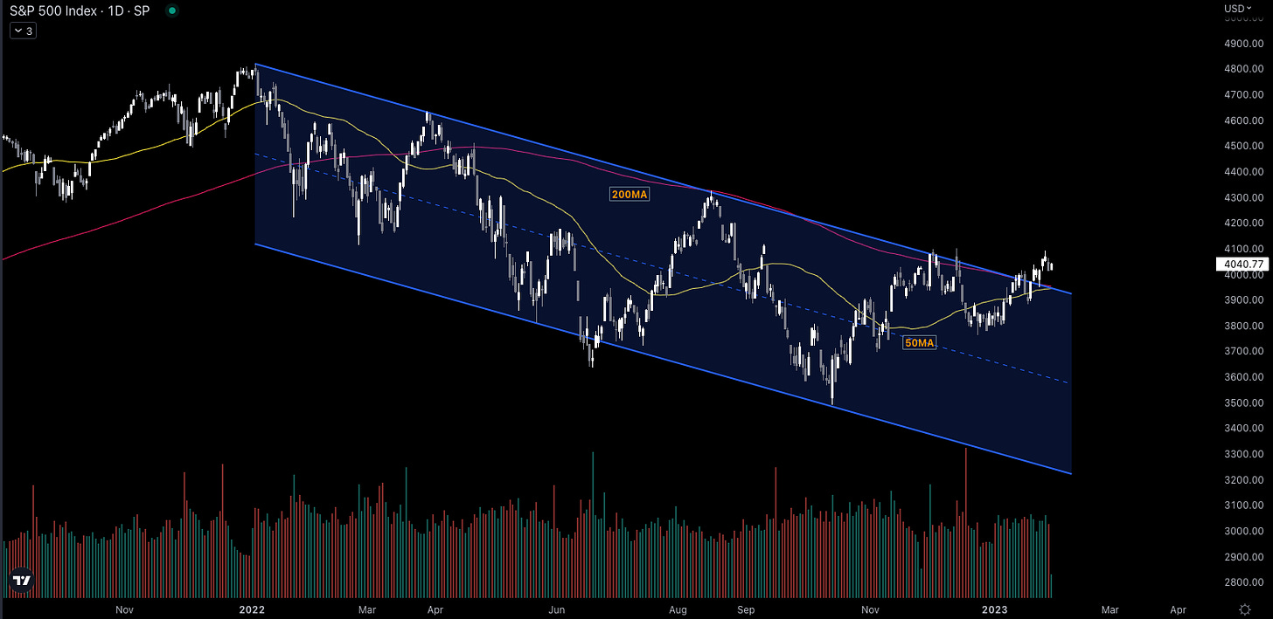Open the chart settings gear icon
The width and height of the screenshot is (1273, 619).
click(1244, 609)
